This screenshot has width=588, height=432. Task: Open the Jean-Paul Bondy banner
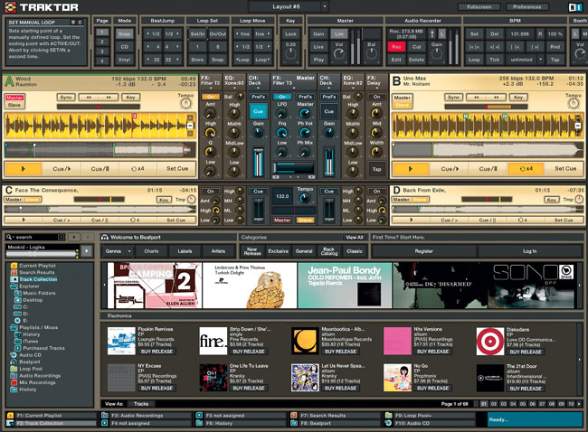pyautogui.click(x=345, y=286)
